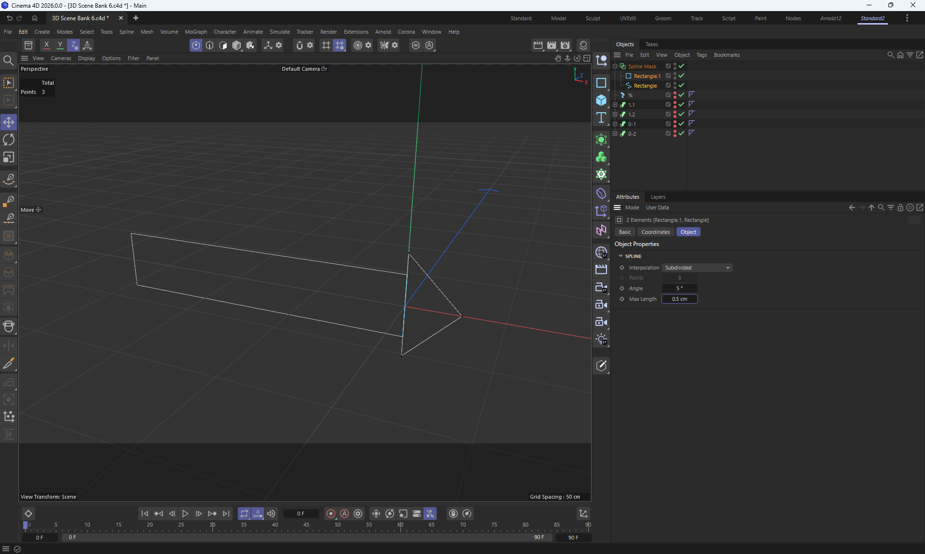Select the Scale tool
Viewport: 925px width, 554px height.
coord(9,158)
